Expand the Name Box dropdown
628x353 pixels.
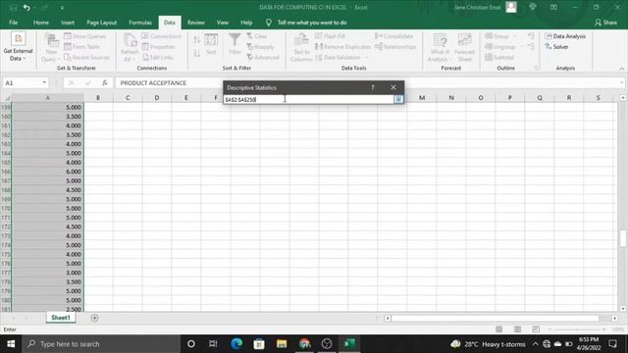point(44,82)
